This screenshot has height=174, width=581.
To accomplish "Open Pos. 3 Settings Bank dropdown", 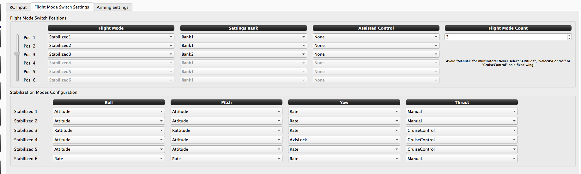I will (243, 54).
